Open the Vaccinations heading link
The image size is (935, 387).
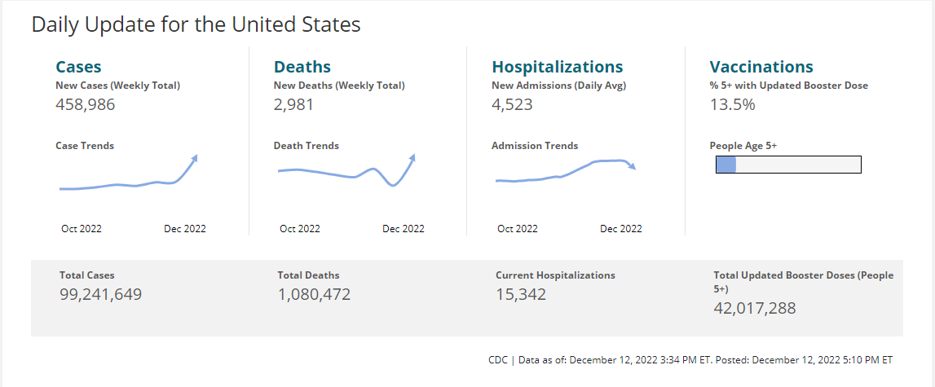[761, 67]
